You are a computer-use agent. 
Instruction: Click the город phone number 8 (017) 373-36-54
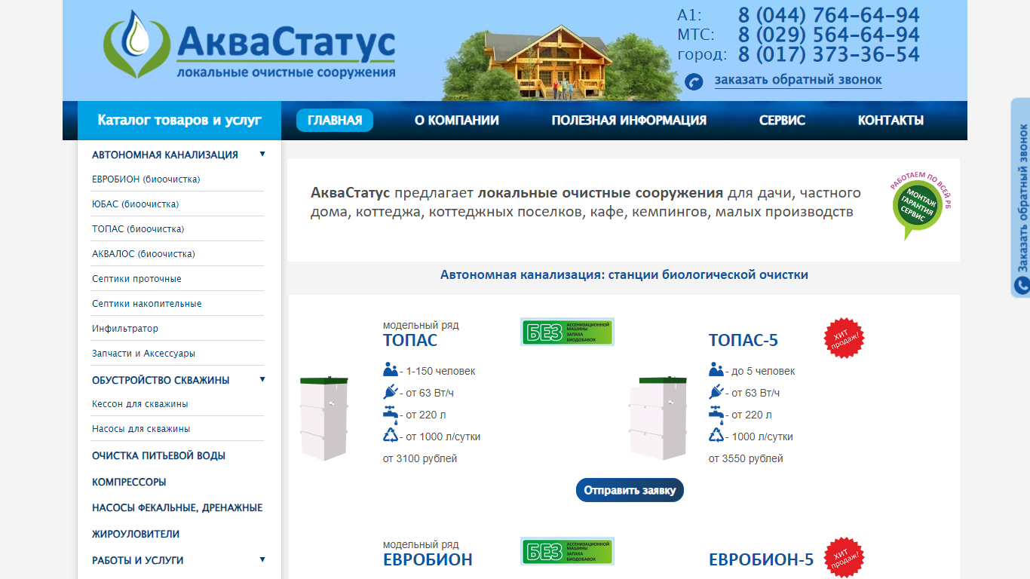click(829, 54)
